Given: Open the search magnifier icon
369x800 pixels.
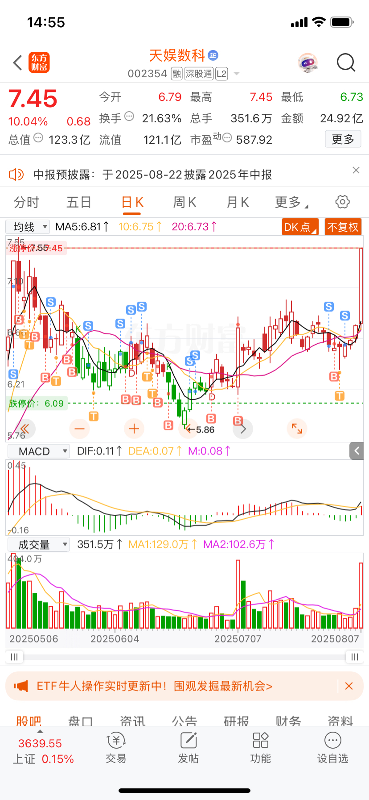Looking at the screenshot, I should tap(346, 63).
